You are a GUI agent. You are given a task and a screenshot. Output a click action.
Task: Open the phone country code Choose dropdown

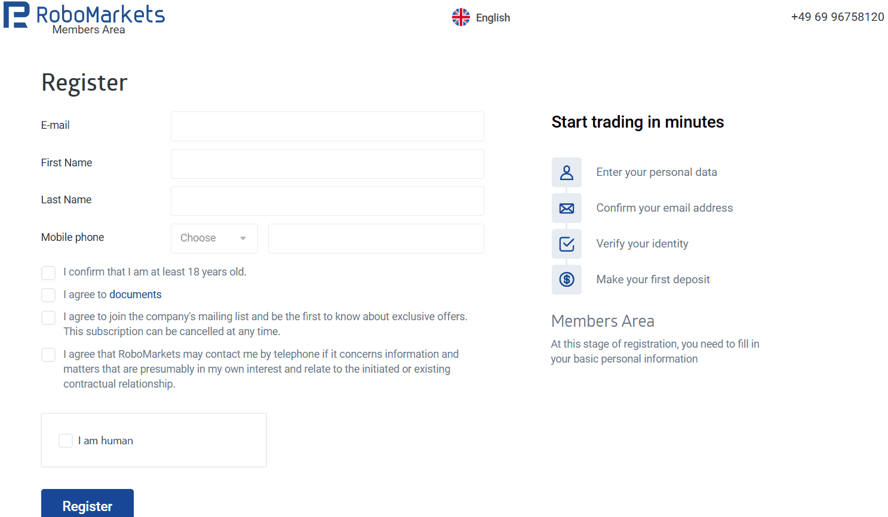tap(212, 238)
